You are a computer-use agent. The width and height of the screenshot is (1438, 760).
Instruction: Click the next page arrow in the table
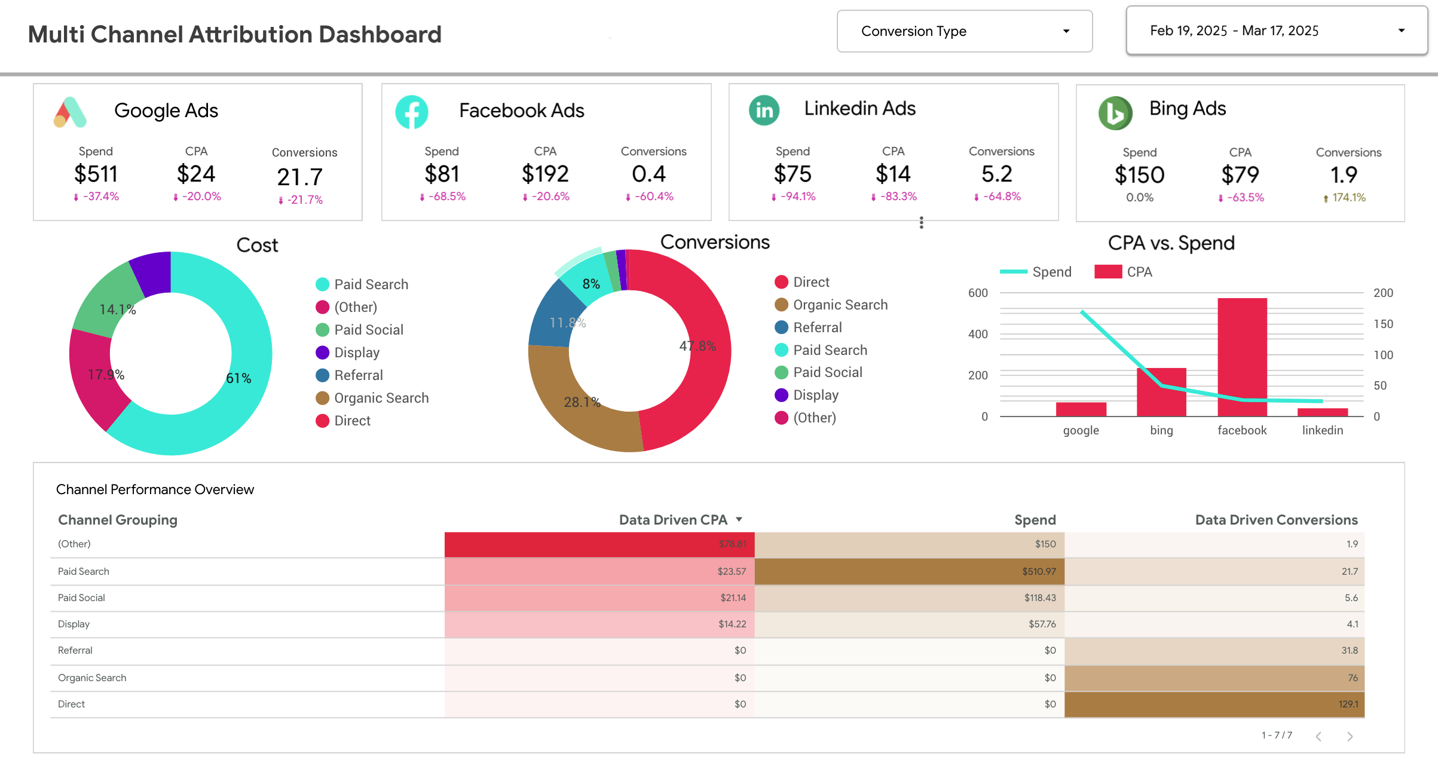[1351, 736]
